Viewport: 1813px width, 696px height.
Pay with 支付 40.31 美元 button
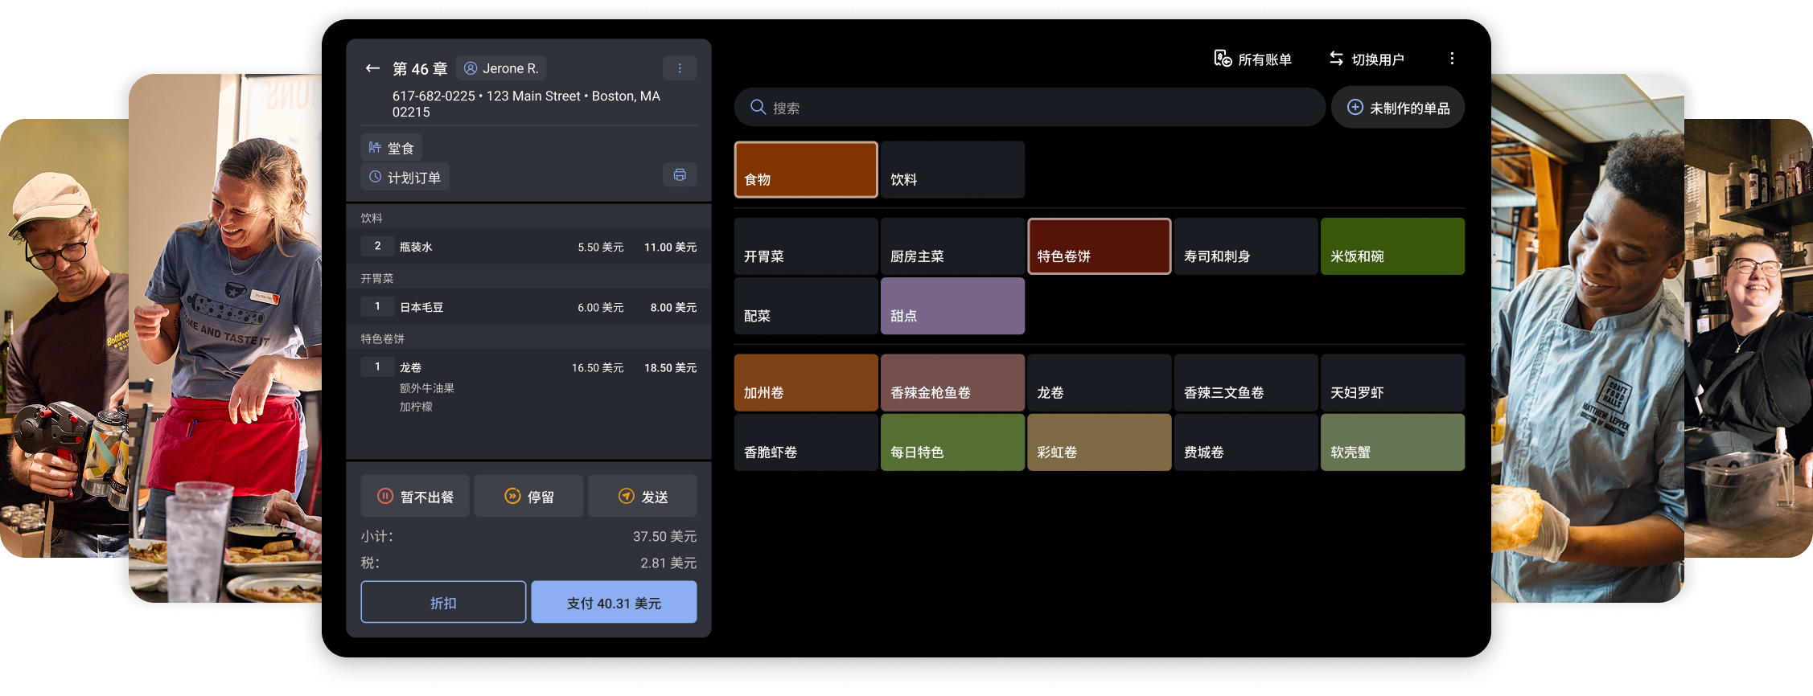point(614,602)
